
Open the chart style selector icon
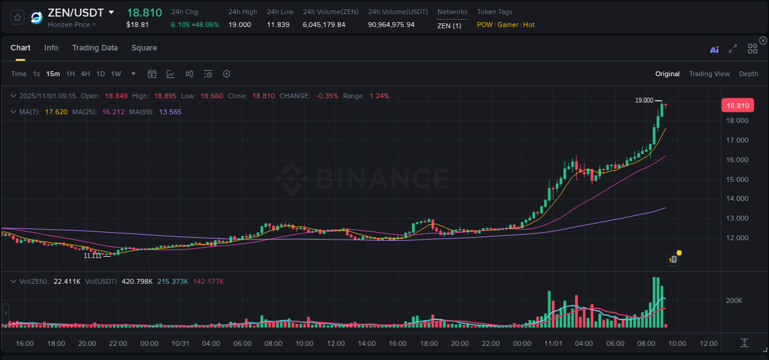170,73
